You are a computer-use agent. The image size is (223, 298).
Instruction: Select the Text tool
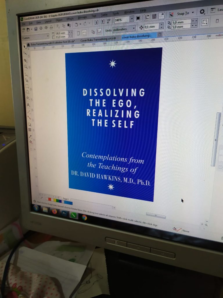pos(28,105)
